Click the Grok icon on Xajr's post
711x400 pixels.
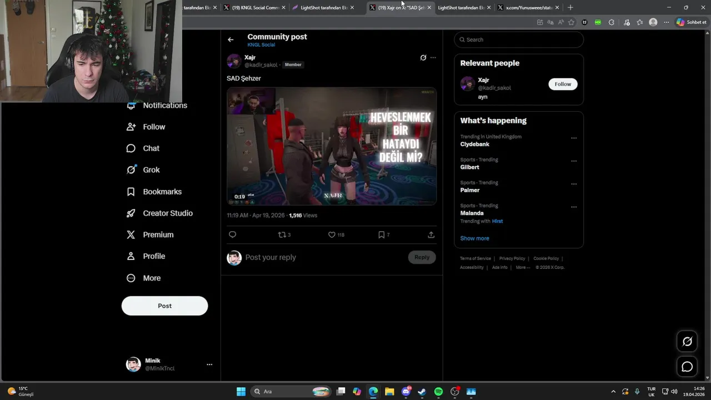(423, 57)
